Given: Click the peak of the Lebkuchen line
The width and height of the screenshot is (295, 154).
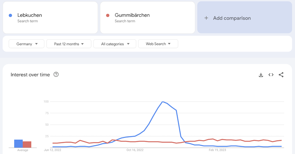Looking at the screenshot, I should coord(163,102).
